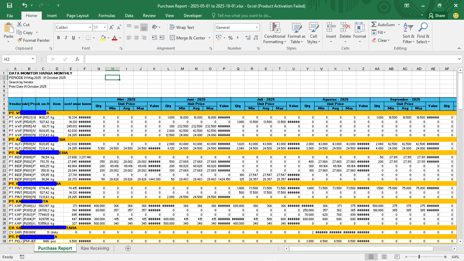Open Sort & Filter options
The image size is (464, 261).
coord(409,33)
